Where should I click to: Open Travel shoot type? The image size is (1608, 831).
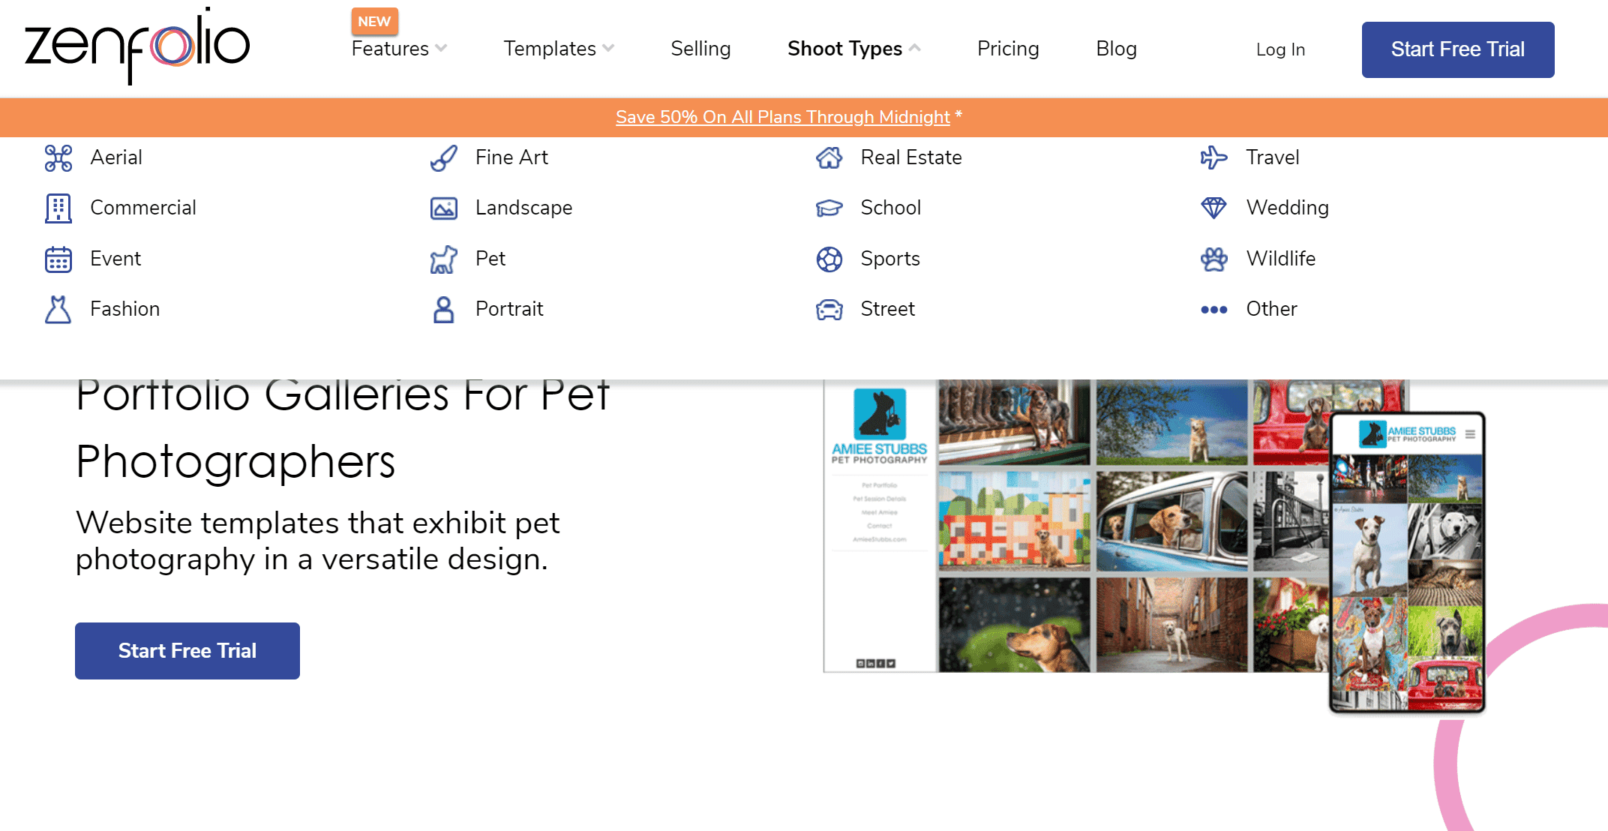tap(1273, 157)
